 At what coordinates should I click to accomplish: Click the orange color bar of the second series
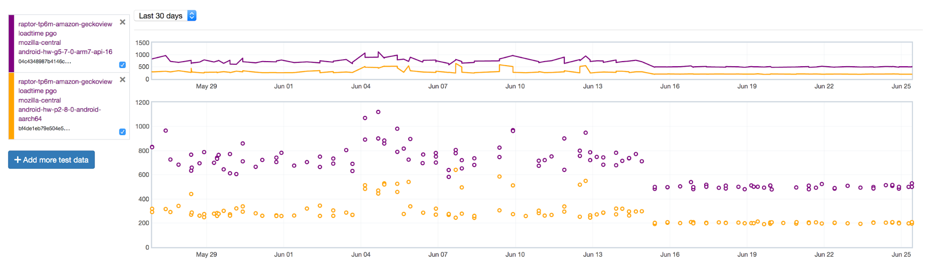(x=12, y=106)
